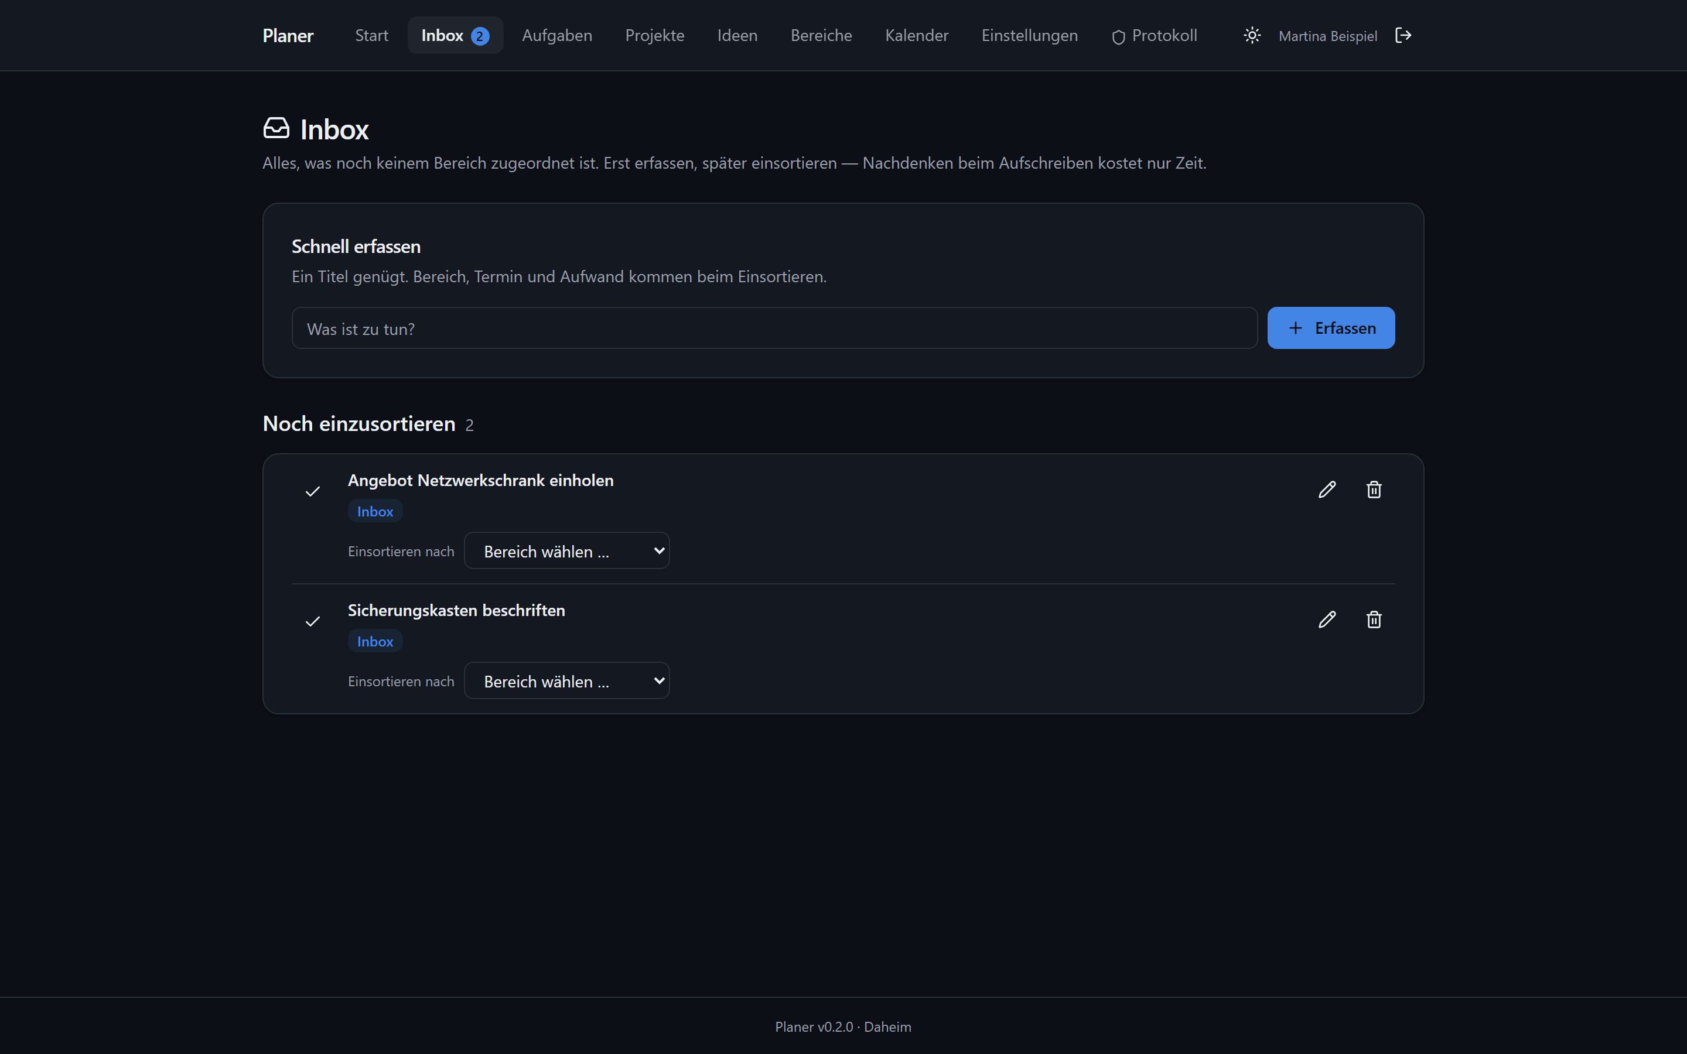Toggle the light/dark theme sun icon

[x=1252, y=36]
